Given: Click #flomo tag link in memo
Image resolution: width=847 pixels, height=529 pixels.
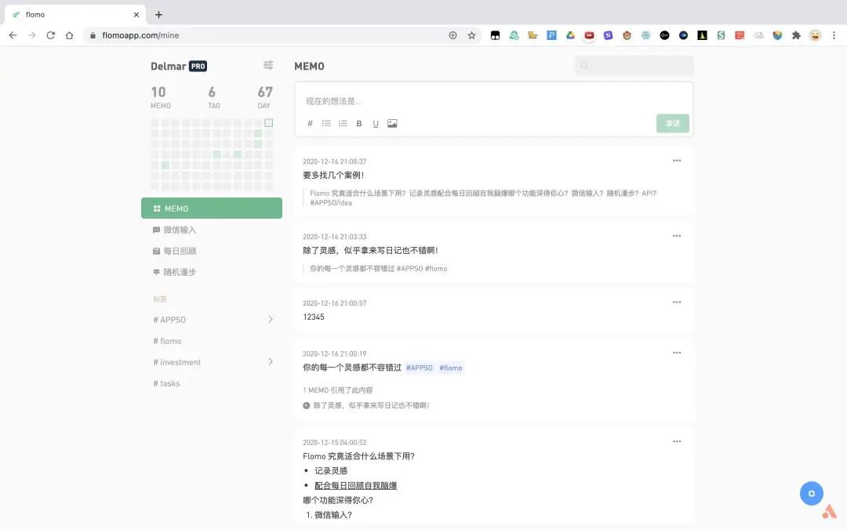Looking at the screenshot, I should coord(450,368).
